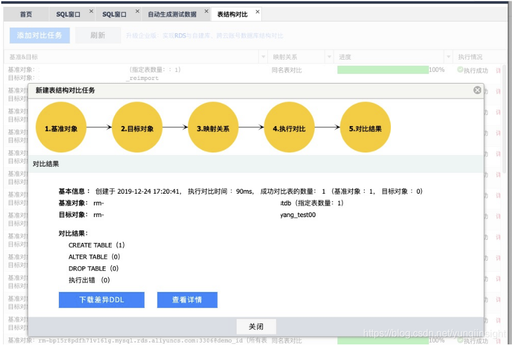Switch to the 首页 tab

(x=26, y=14)
